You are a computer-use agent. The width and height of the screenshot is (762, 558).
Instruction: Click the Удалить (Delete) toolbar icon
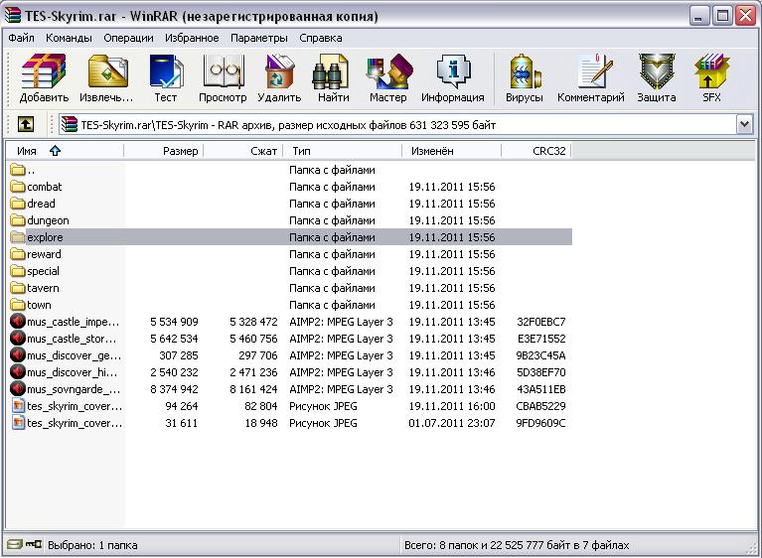pos(279,78)
